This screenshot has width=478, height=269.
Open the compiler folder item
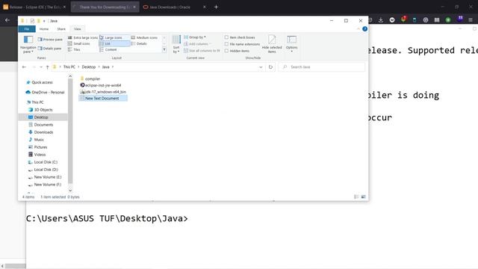[x=90, y=78]
